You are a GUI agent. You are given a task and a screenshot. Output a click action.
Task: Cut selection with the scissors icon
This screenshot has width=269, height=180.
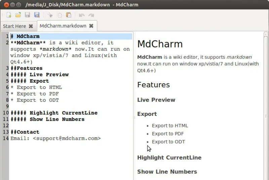click(x=50, y=15)
